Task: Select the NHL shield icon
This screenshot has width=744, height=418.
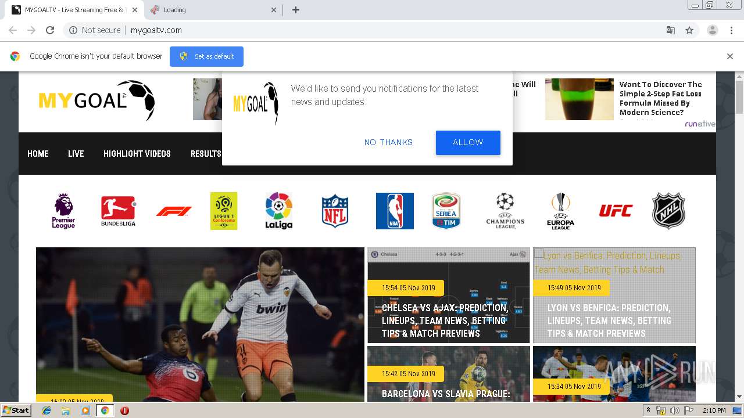Action: [669, 211]
